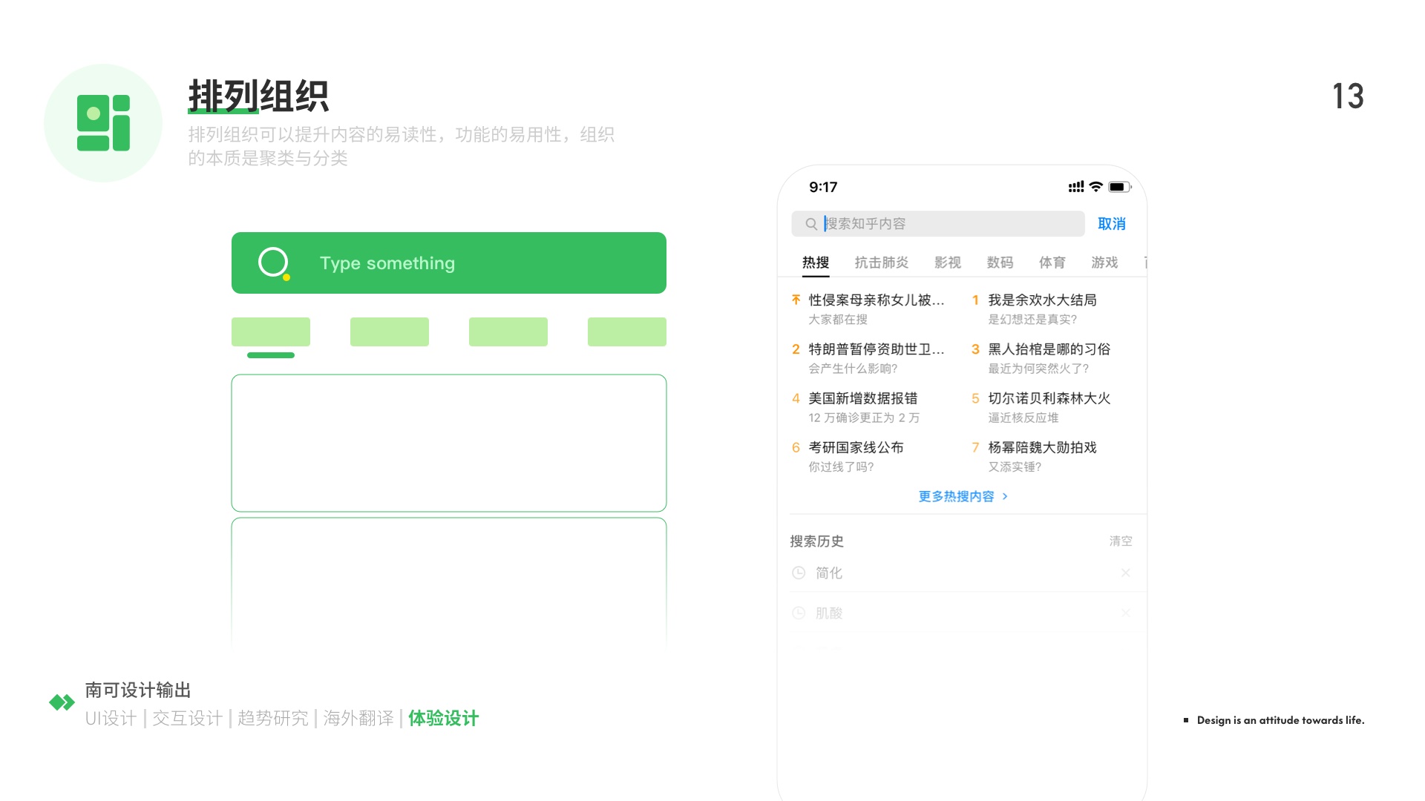Click the magnifier icon in the green search bar
This screenshot has height=801, width=1425.
(x=273, y=262)
